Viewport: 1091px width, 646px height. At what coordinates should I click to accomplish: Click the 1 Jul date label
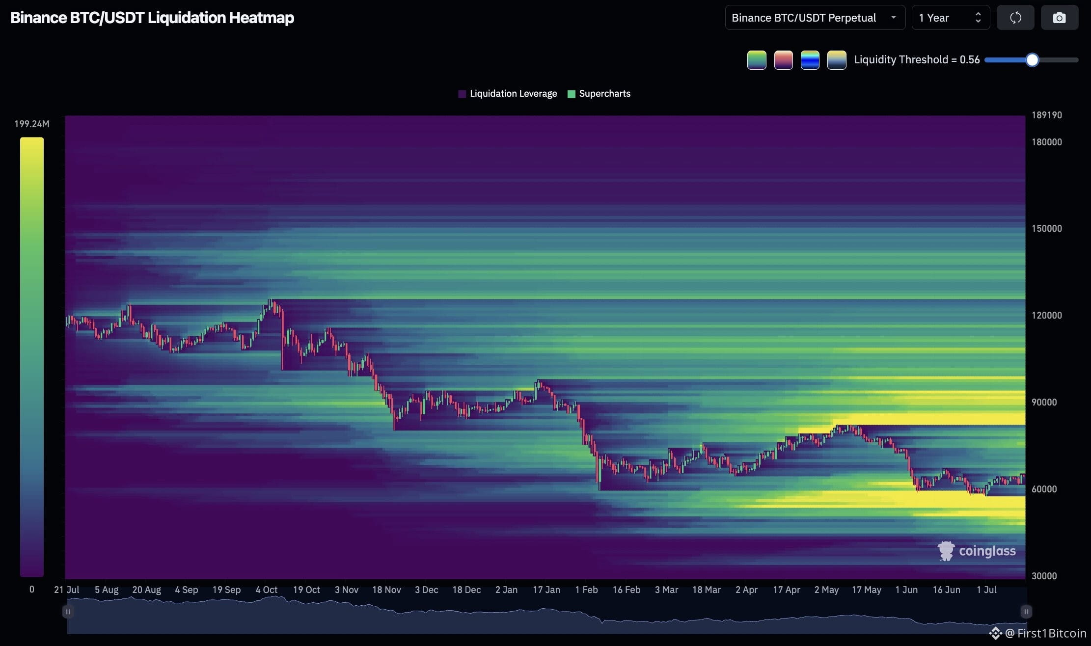coord(987,590)
